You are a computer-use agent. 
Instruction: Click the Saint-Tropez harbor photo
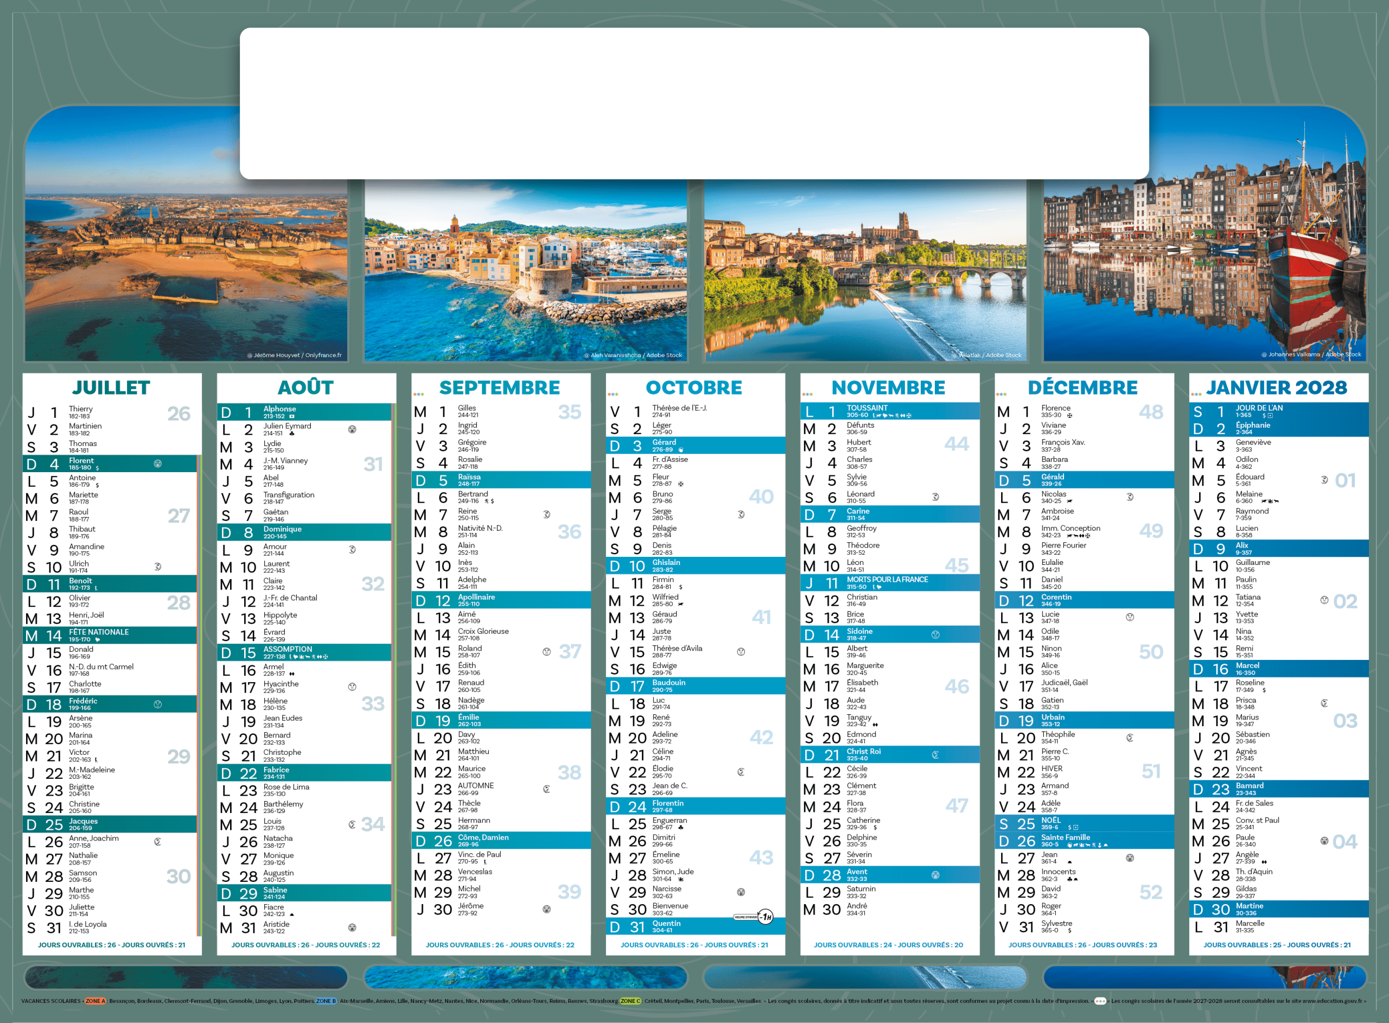pos(526,271)
